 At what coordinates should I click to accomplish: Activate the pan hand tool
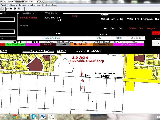click(x=7, y=9)
